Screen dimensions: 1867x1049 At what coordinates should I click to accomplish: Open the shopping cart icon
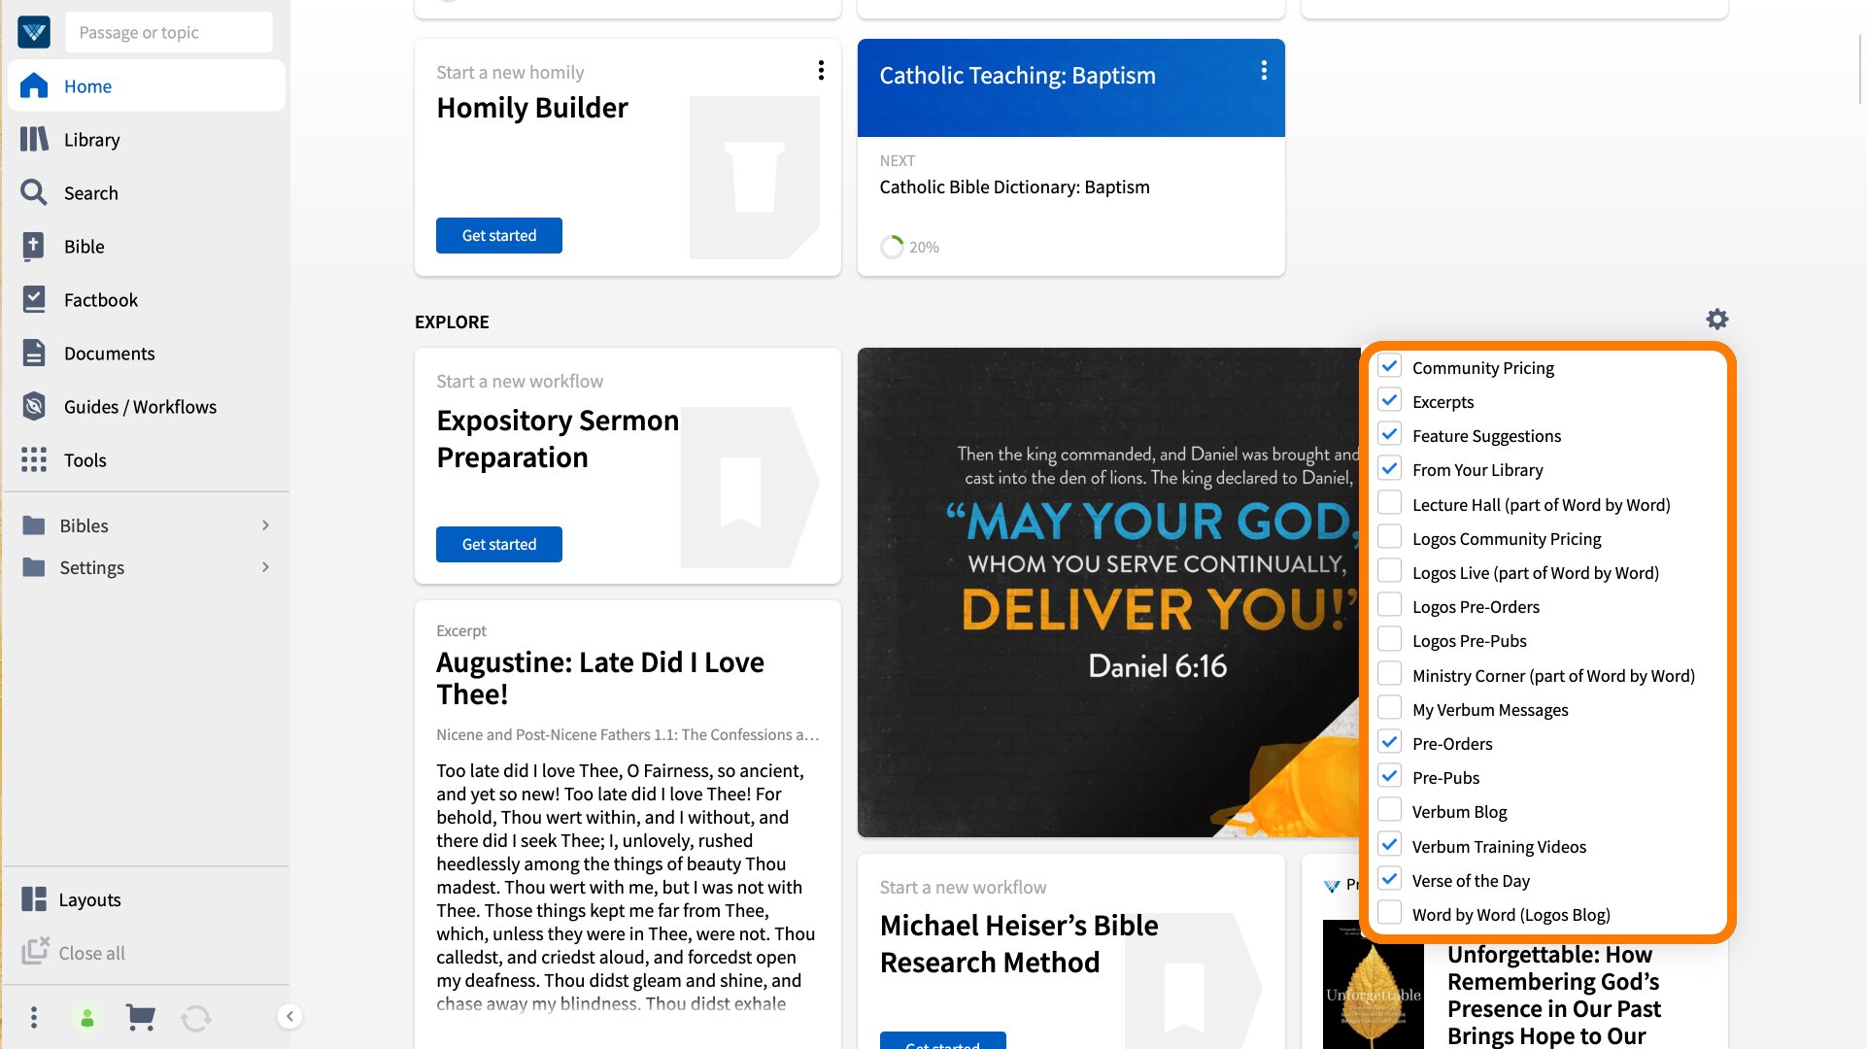pos(141,1017)
